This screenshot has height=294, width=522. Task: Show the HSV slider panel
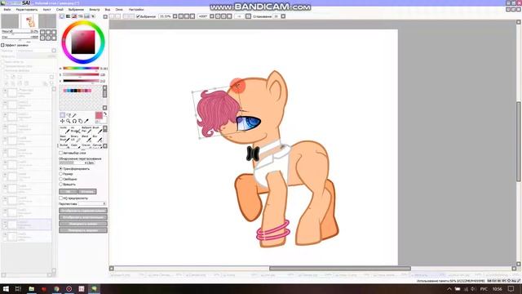(x=74, y=16)
